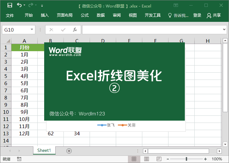The image size is (229, 163).
Task: Click the 关羽 chart legend entry
Action: click(127, 125)
